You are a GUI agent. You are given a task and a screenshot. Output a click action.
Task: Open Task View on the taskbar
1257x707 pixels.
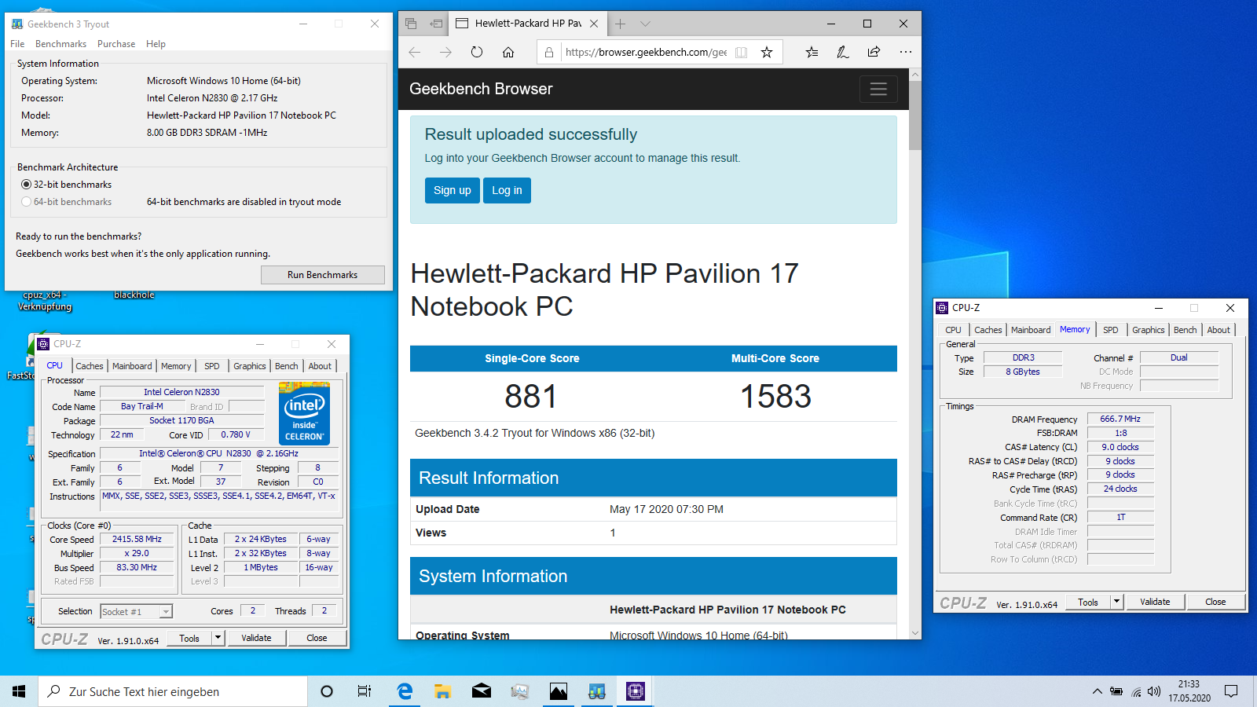365,691
